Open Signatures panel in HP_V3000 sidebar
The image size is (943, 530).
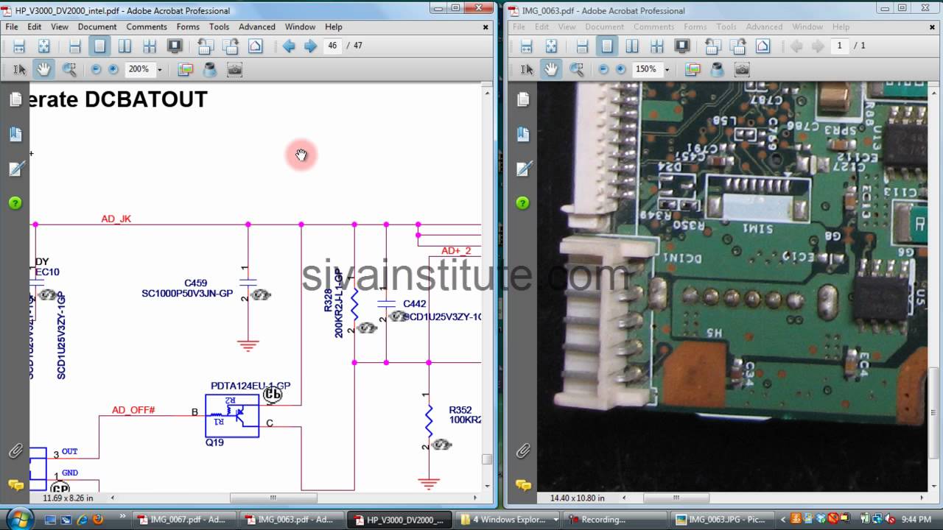pyautogui.click(x=15, y=169)
